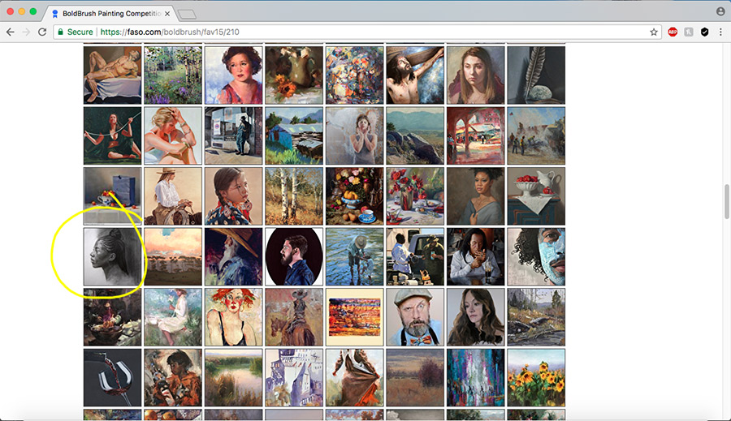Open the Adblock Plus extension icon

(x=673, y=32)
